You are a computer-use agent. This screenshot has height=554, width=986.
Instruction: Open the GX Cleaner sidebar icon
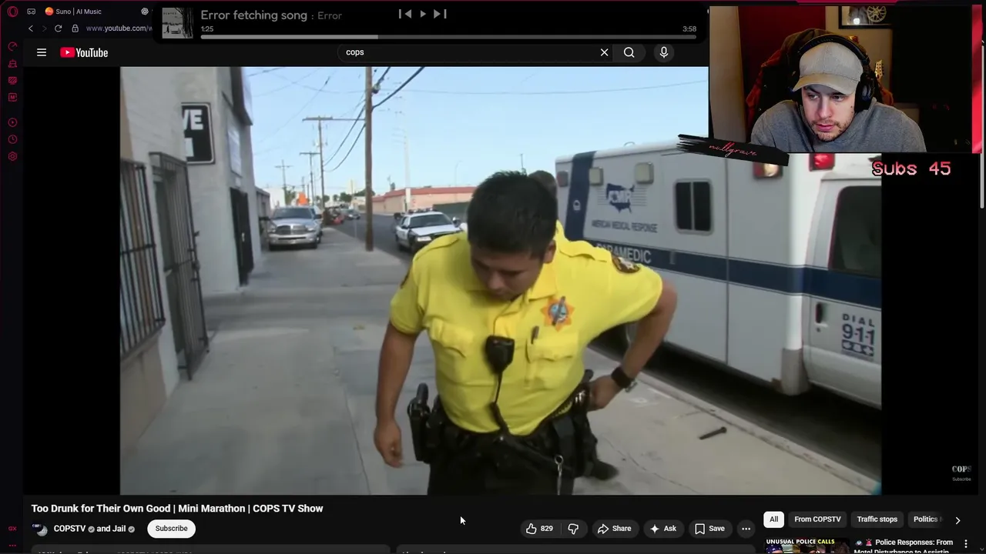(x=12, y=64)
